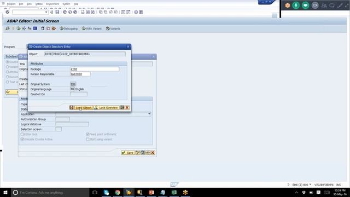350x197 pixels.
Task: Click the Logical database field
Action: [72, 124]
